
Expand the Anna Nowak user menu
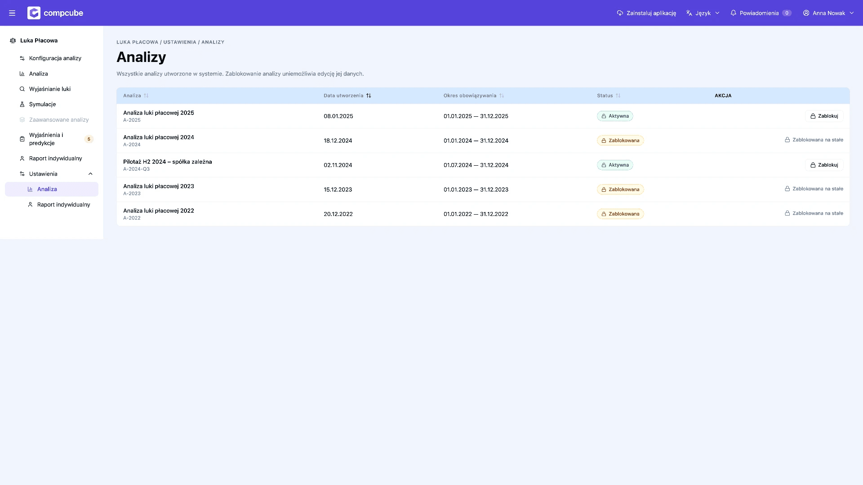point(828,13)
